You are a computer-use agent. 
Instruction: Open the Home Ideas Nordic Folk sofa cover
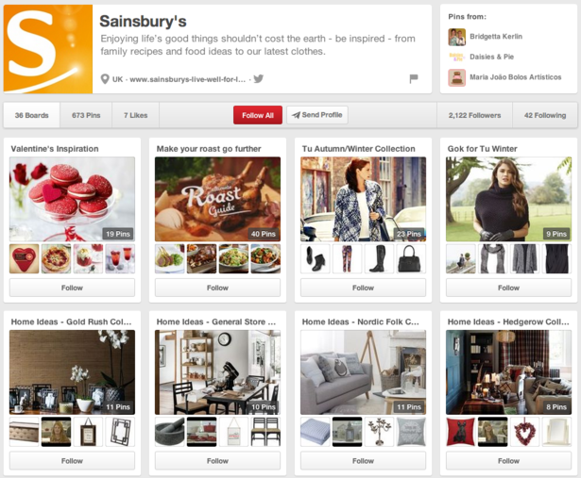tap(363, 372)
